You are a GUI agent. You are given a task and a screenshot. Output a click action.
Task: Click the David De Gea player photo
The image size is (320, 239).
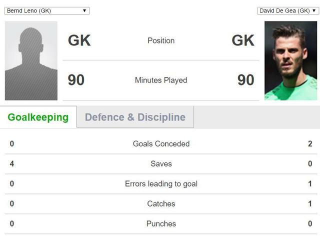pyautogui.click(x=291, y=60)
